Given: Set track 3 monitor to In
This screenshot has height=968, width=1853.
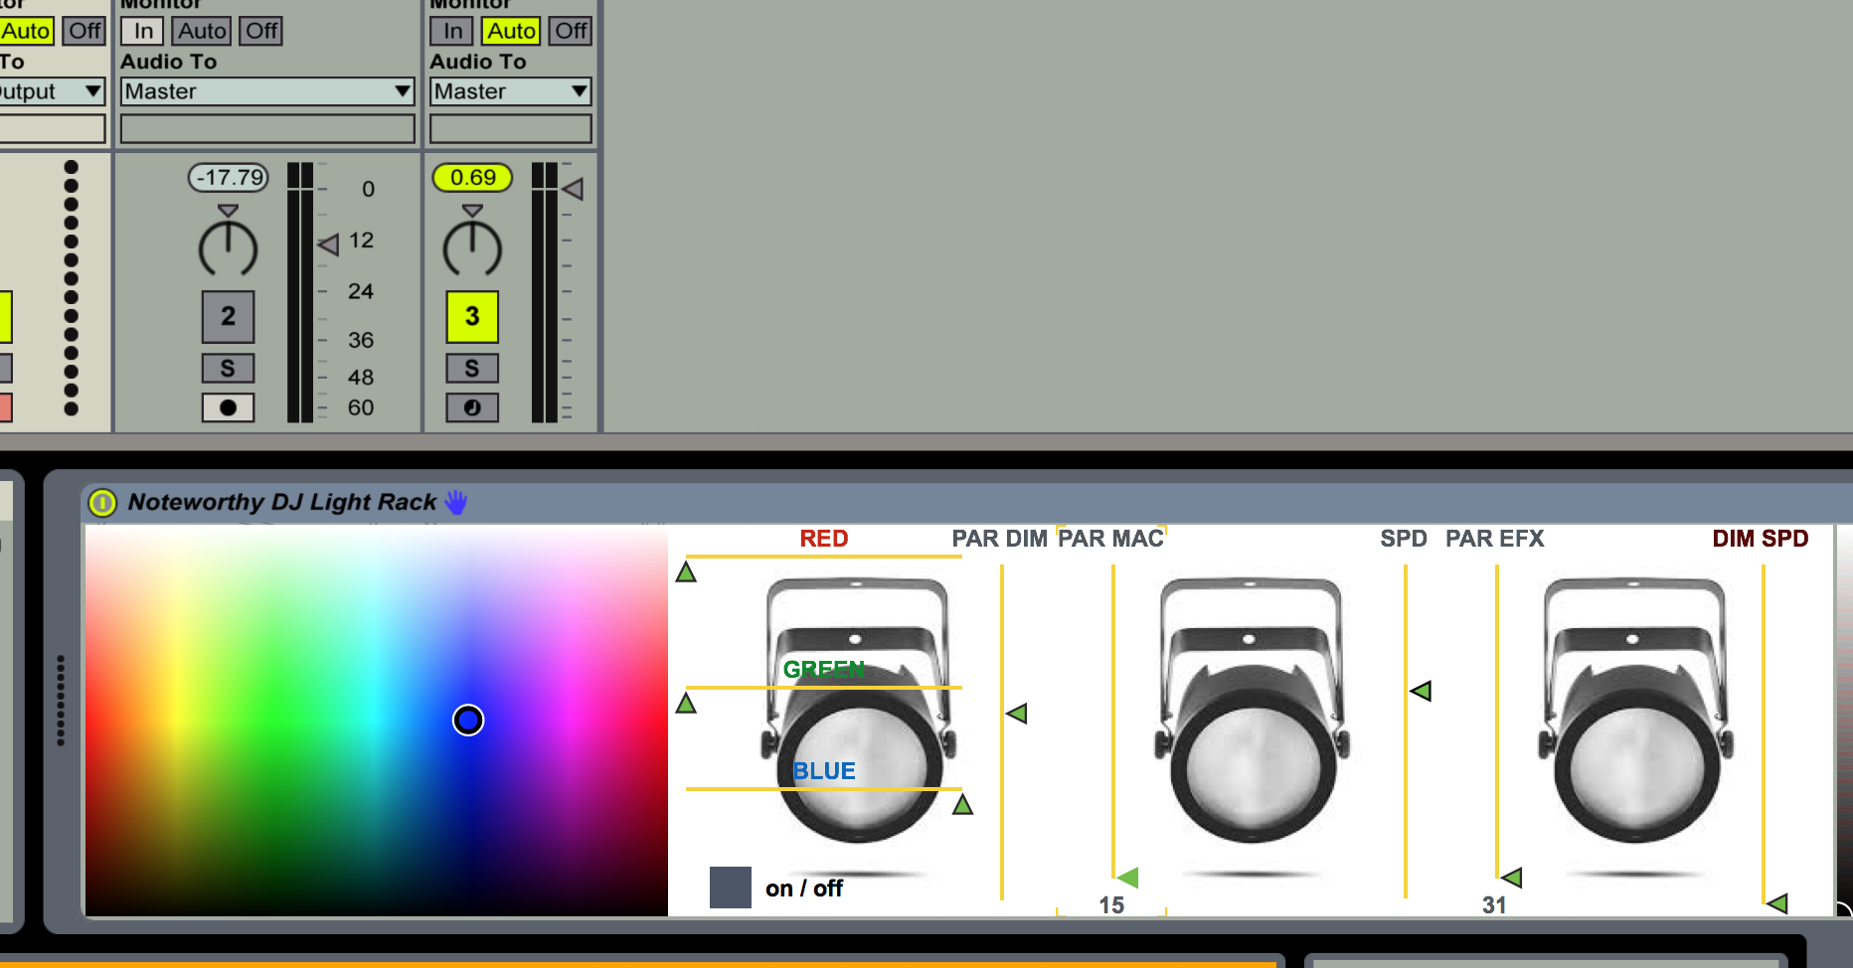Looking at the screenshot, I should (x=452, y=32).
